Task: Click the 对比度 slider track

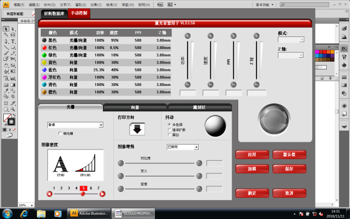Action: click(160, 163)
